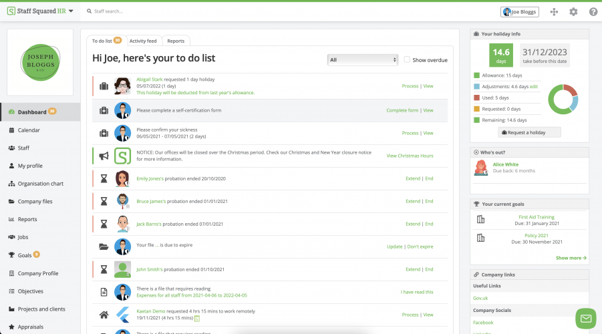The width and height of the screenshot is (602, 334).
Task: Toggle the Show overdue checkbox
Action: click(x=407, y=59)
